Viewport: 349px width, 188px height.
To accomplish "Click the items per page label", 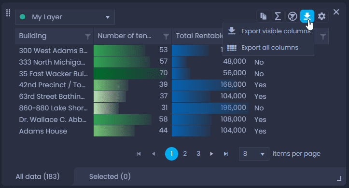I will click(296, 154).
